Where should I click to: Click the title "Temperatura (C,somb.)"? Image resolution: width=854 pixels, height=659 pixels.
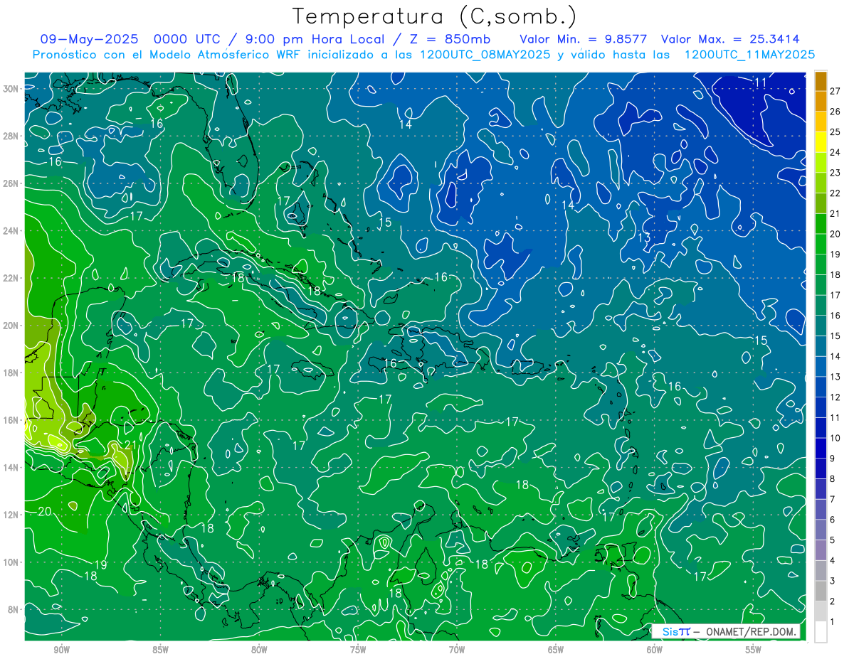435,16
